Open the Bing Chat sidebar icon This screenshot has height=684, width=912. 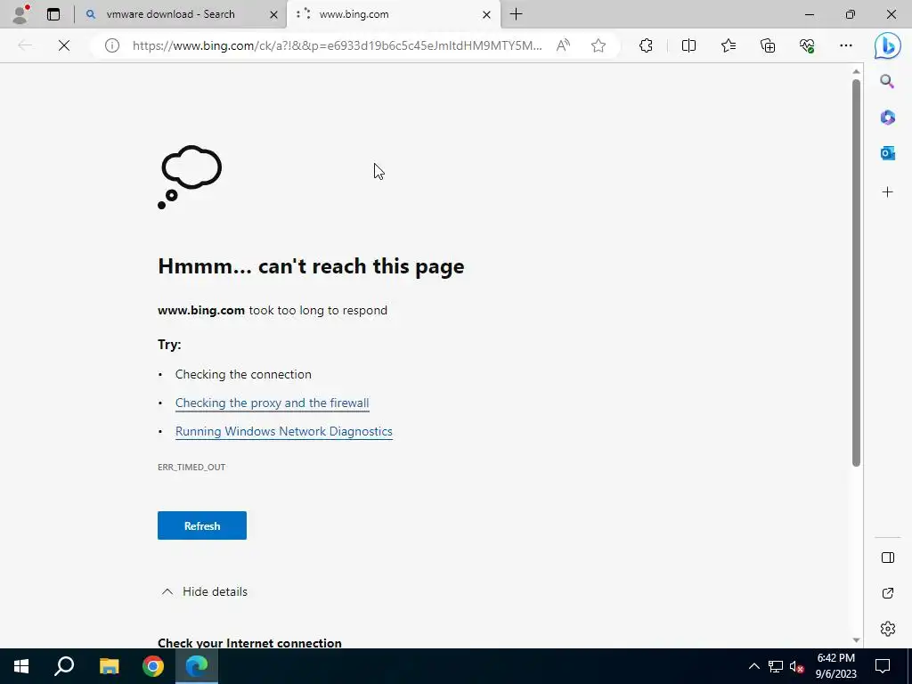(x=888, y=45)
